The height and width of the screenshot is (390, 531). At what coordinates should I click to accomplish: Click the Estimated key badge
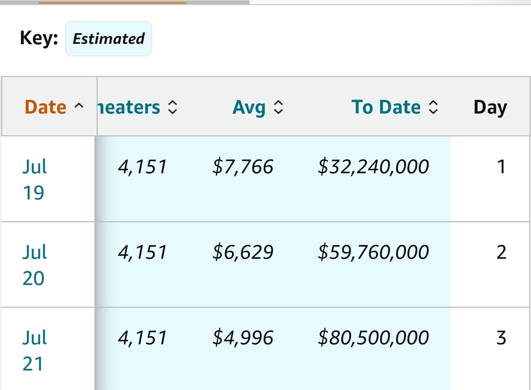(x=108, y=39)
